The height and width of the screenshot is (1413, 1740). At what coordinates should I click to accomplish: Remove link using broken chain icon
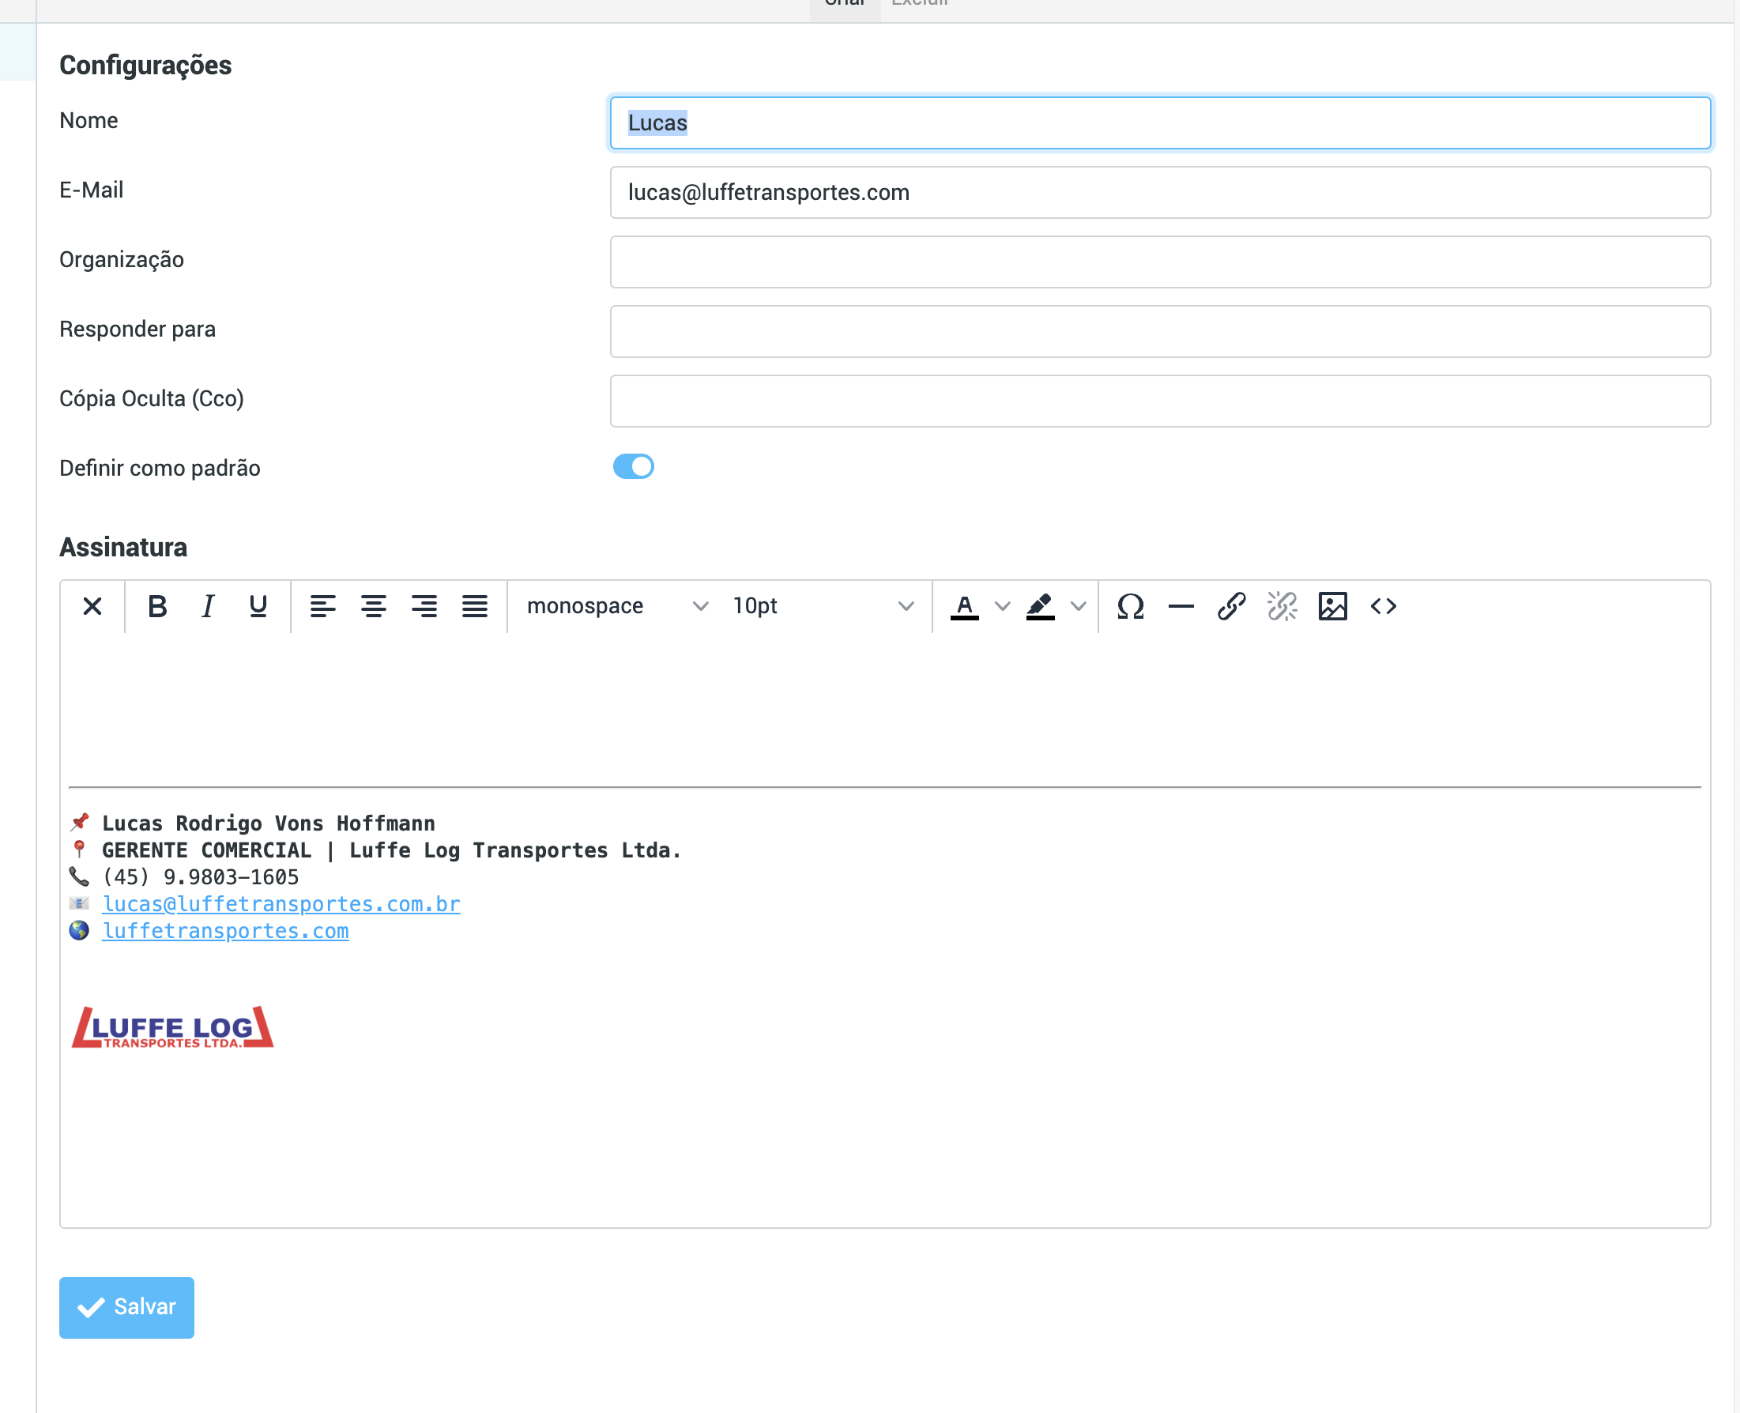[x=1282, y=606]
